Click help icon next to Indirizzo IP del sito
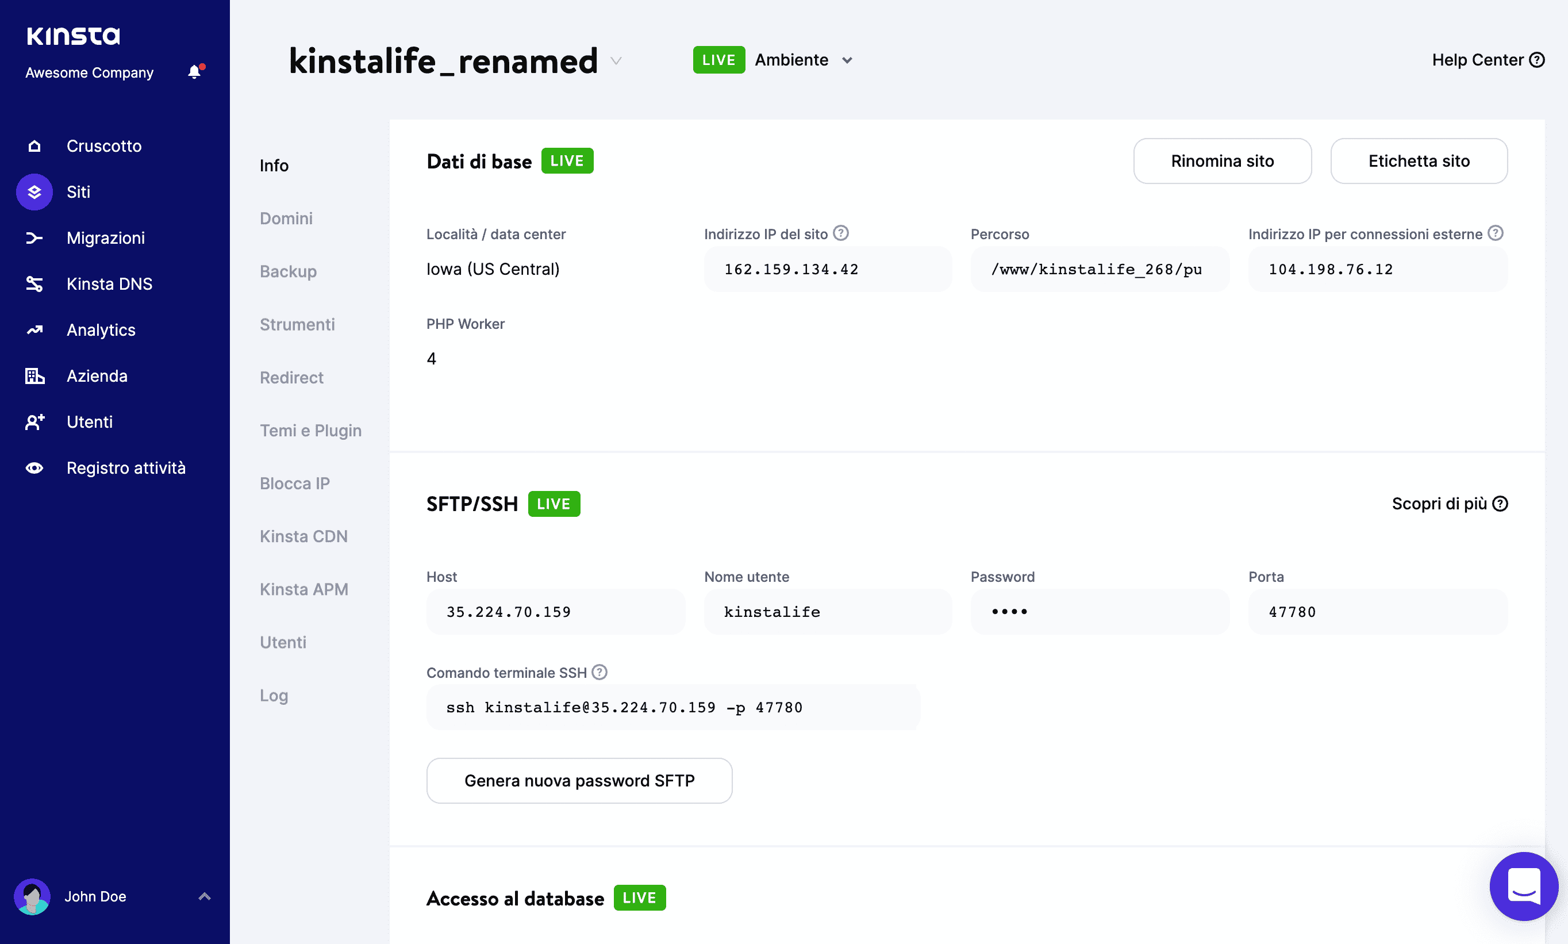Screen dimensions: 1568x944 tap(840, 233)
